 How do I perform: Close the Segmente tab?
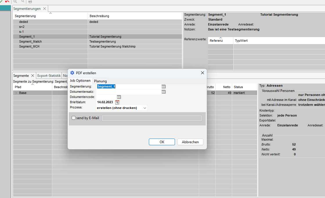pos(32,76)
